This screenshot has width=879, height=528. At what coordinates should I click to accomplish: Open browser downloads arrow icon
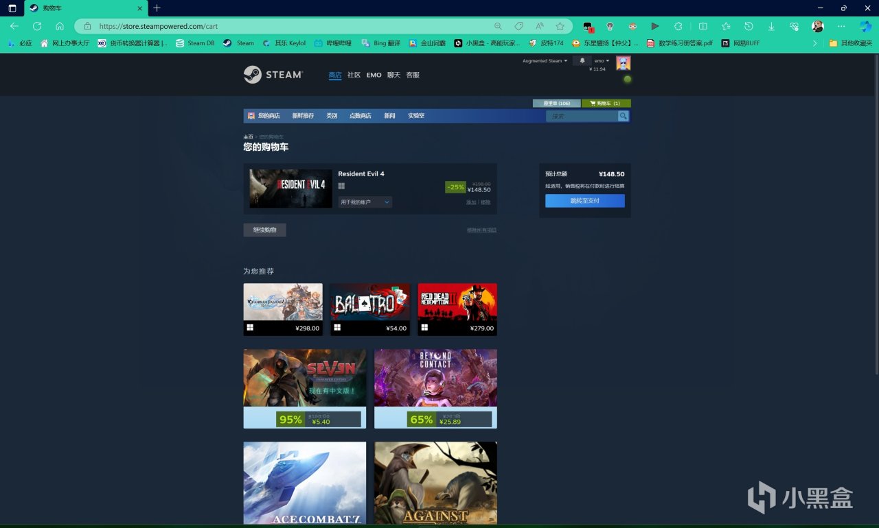click(771, 26)
